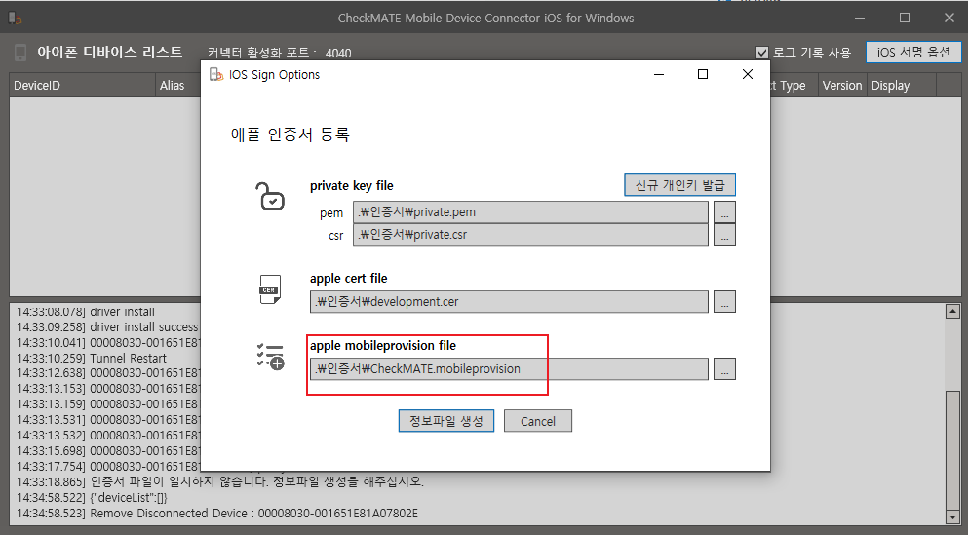Click the log panel scrollbar thumb

[x=952, y=449]
